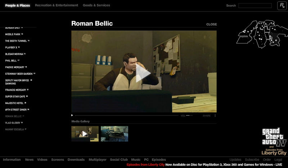Open the People & Places tab

tap(17, 5)
